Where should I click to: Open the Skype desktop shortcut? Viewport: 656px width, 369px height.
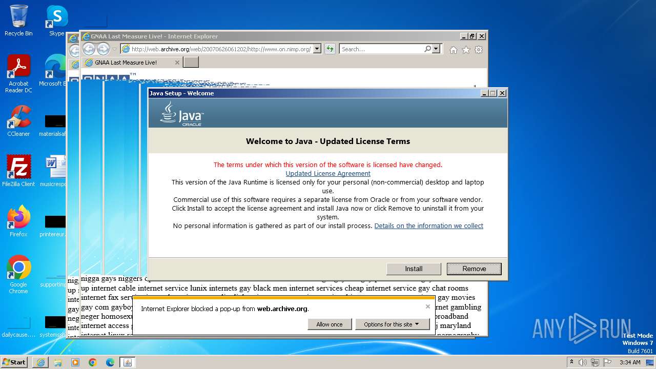tap(57, 20)
